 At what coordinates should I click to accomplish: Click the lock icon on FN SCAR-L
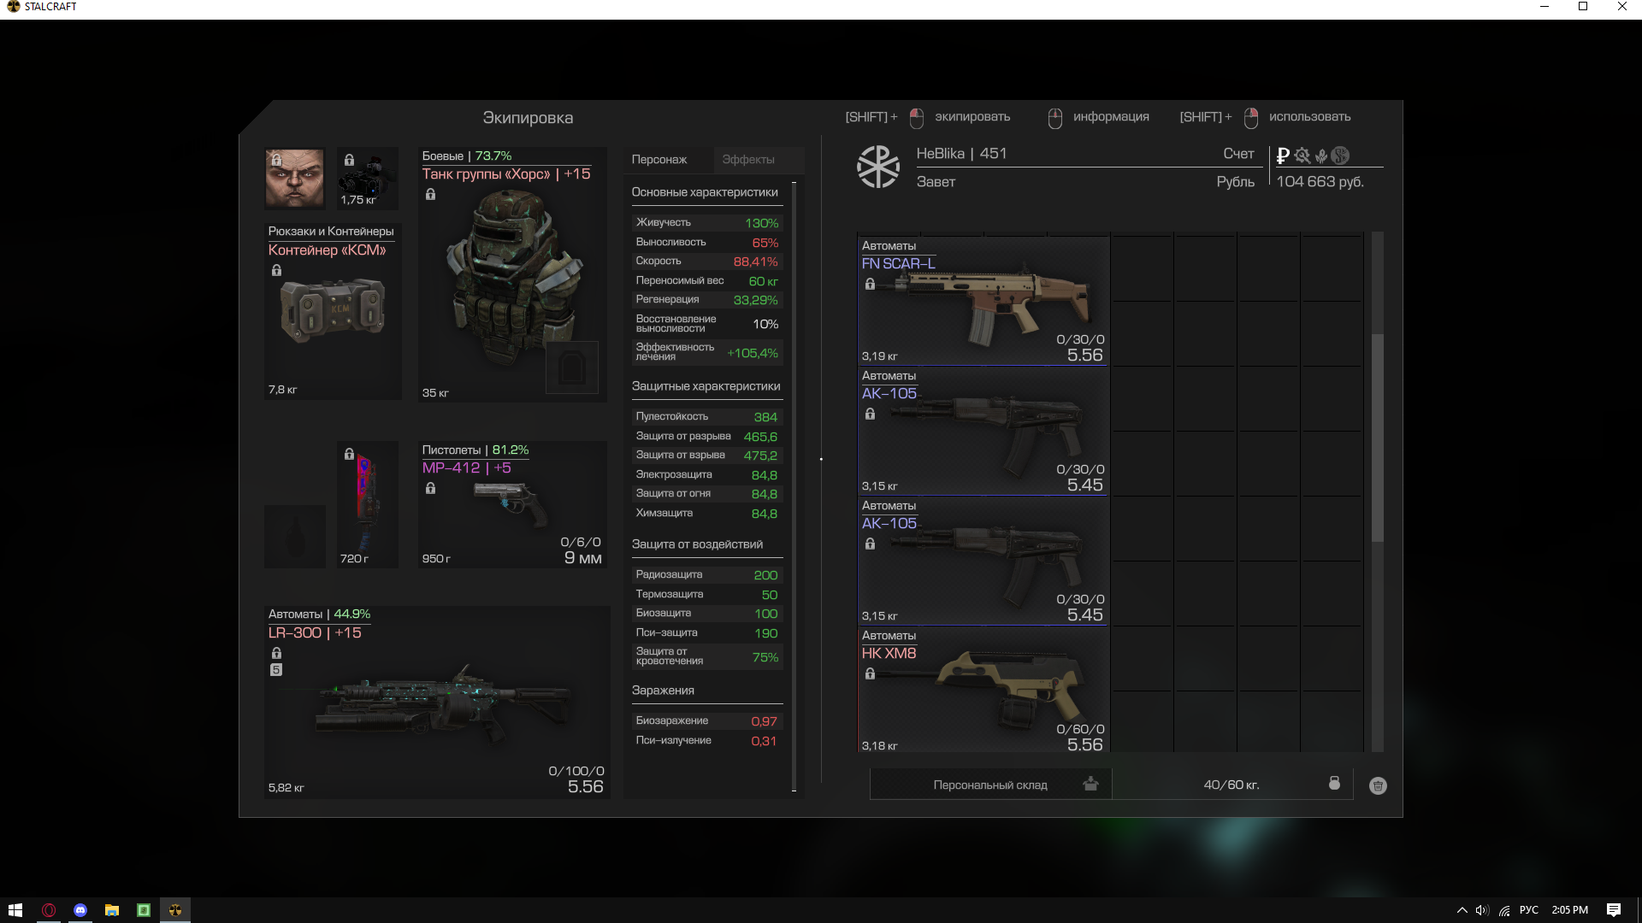[870, 284]
